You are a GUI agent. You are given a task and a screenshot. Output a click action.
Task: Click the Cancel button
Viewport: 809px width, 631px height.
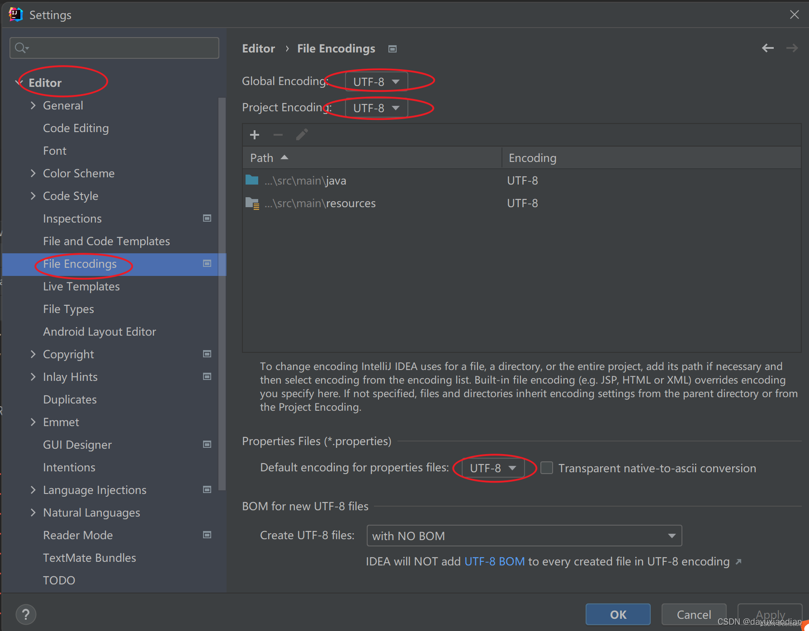694,614
